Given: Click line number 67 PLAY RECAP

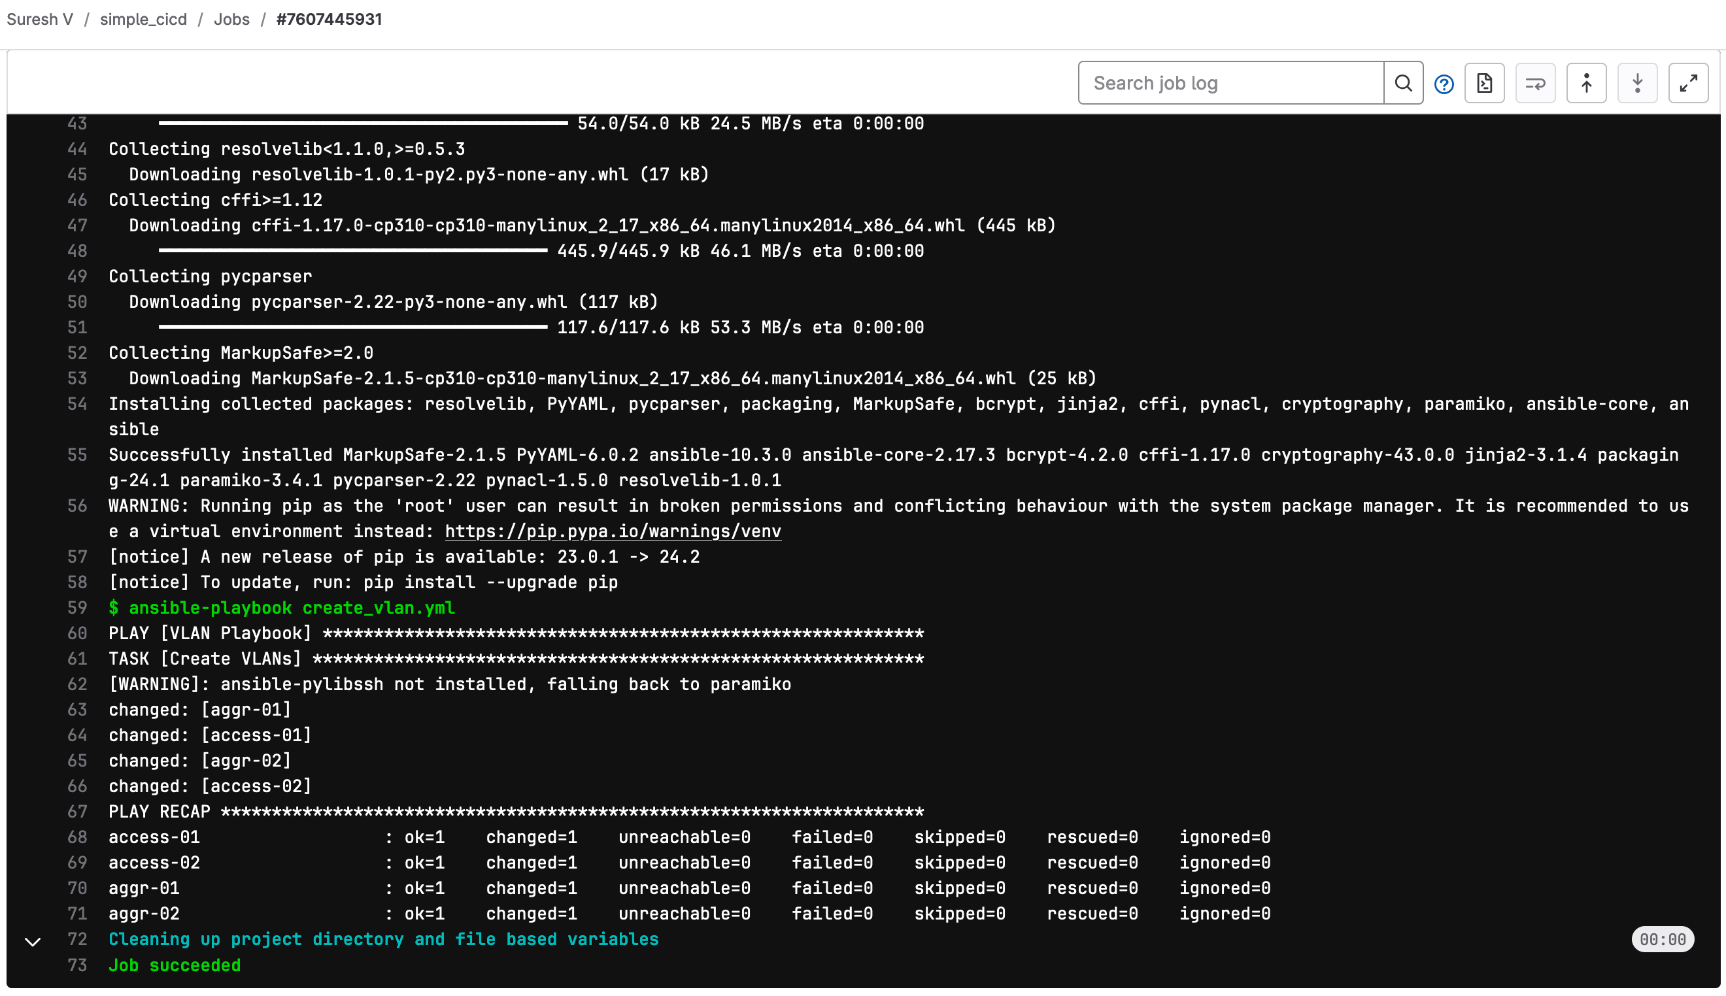Looking at the screenshot, I should click(x=77, y=812).
